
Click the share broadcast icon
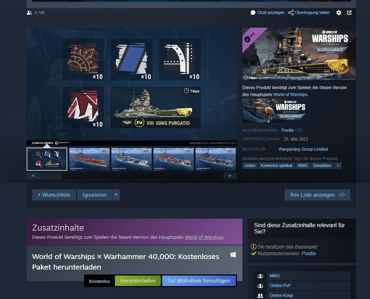pos(291,13)
